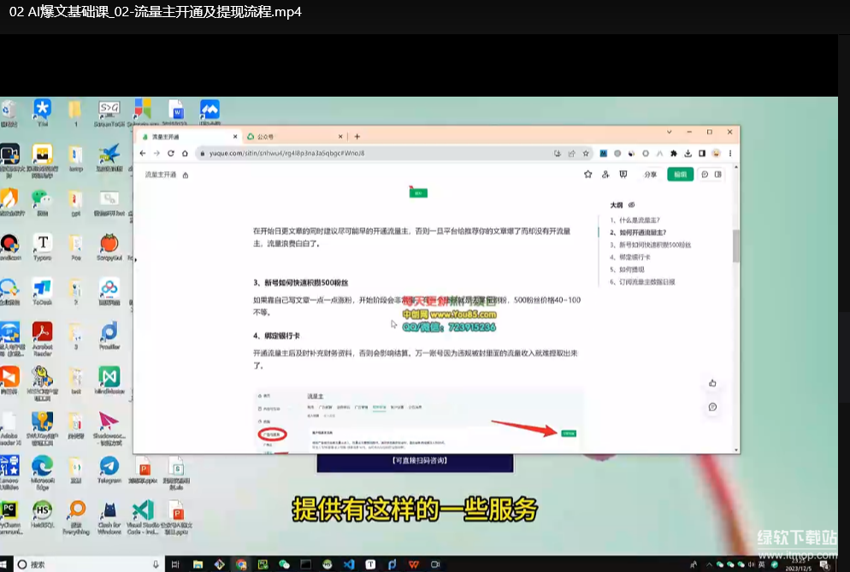
Task: Open the Chrome three-dot menu
Action: 730,153
